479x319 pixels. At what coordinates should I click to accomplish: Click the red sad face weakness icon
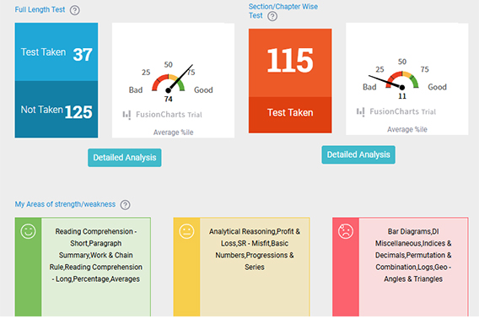coord(346,231)
